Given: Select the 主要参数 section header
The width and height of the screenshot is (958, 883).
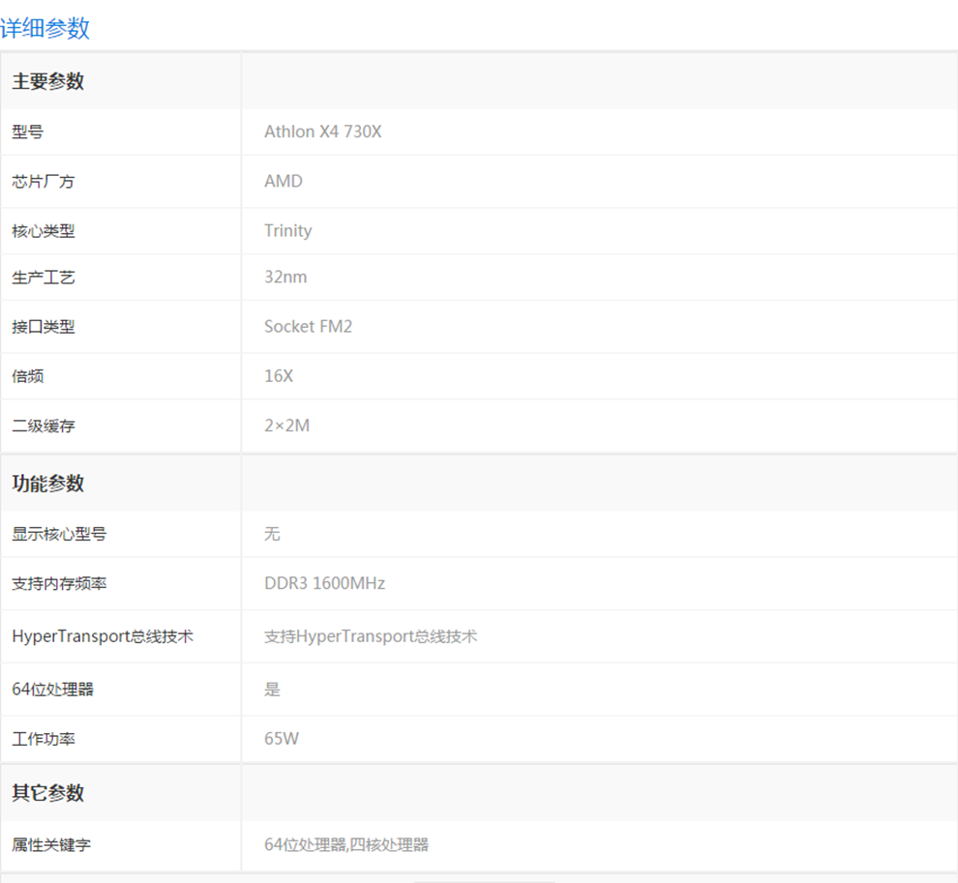Looking at the screenshot, I should pyautogui.click(x=48, y=82).
